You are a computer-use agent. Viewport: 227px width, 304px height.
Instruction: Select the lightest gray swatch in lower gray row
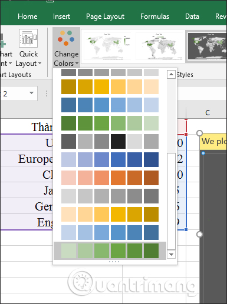pos(68,196)
